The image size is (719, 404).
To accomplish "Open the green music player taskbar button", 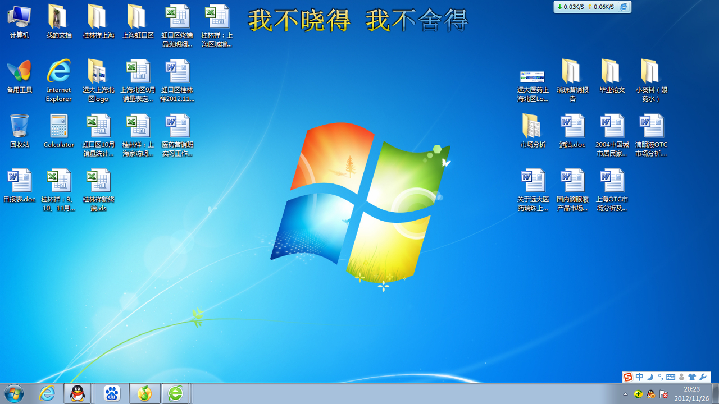I will tap(144, 394).
